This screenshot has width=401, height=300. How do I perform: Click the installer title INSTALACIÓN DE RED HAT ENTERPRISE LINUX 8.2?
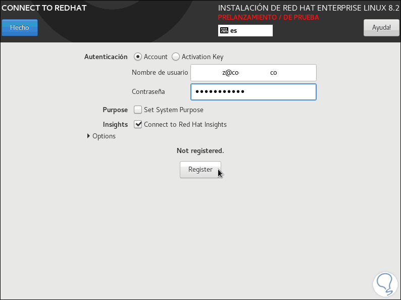(x=309, y=8)
